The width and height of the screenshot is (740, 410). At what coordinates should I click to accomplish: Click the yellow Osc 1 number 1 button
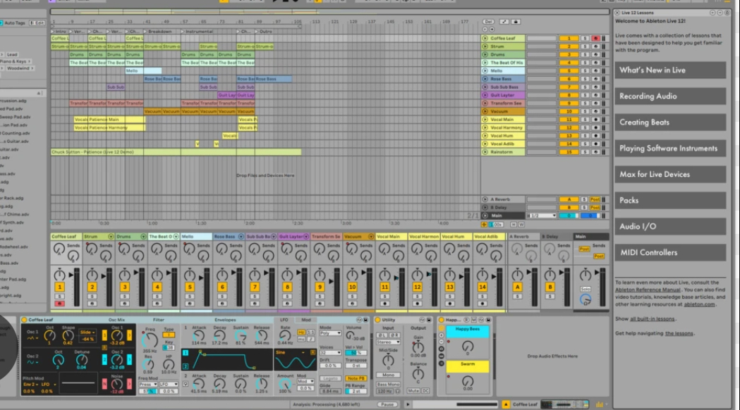click(x=104, y=335)
